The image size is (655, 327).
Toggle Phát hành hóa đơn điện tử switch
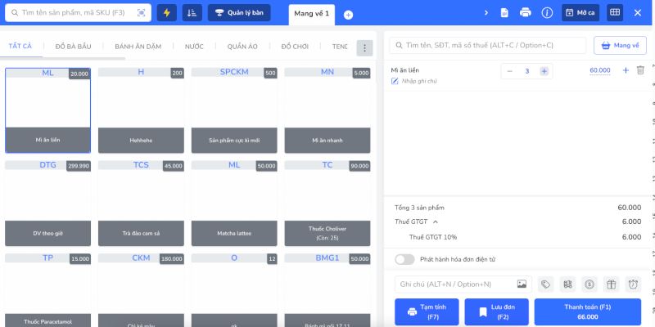(x=404, y=259)
